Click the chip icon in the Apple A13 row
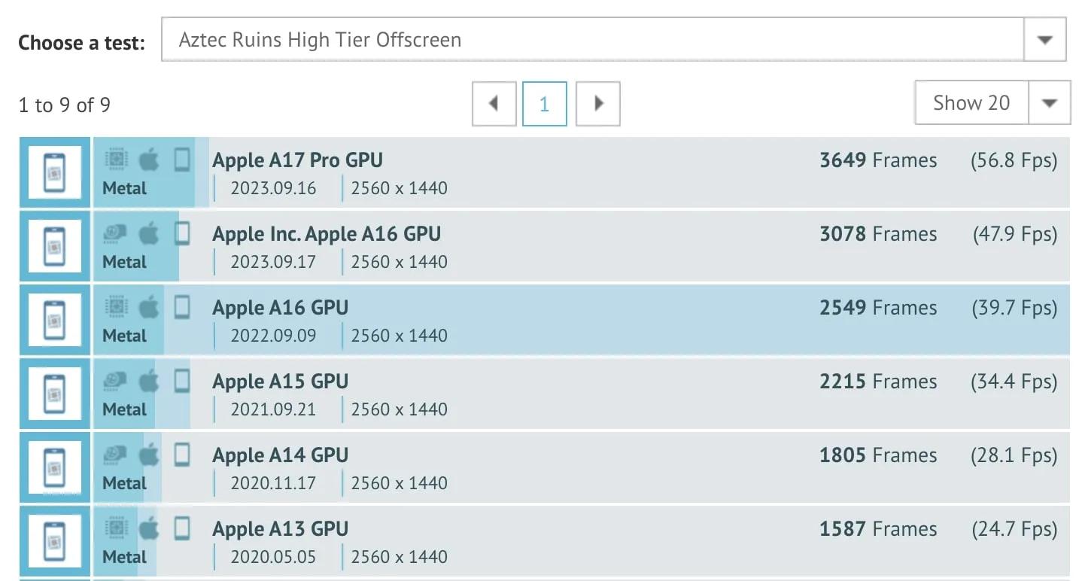The width and height of the screenshot is (1085, 581). 115,528
